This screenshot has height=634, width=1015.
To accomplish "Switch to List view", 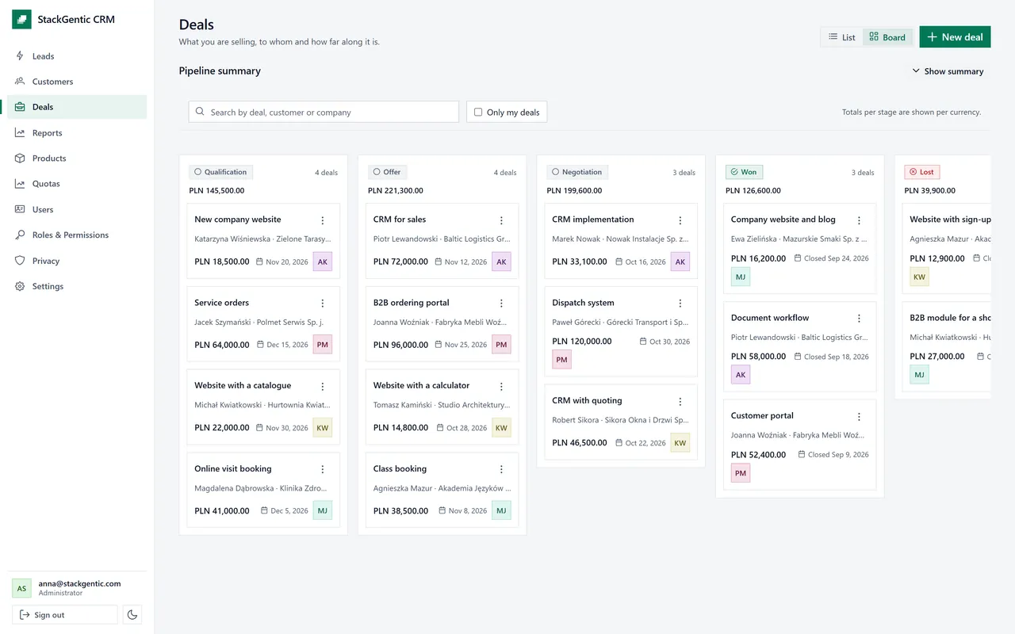I will (x=841, y=37).
